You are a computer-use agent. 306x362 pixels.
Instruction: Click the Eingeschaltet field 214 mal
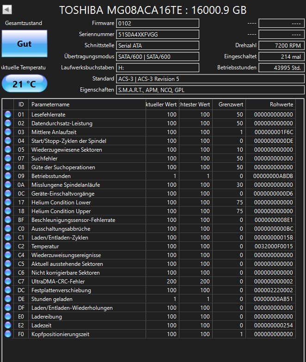coord(282,56)
